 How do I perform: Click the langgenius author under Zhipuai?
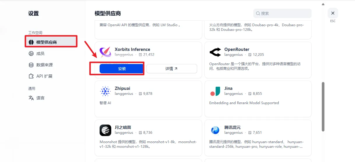pyautogui.click(x=124, y=94)
